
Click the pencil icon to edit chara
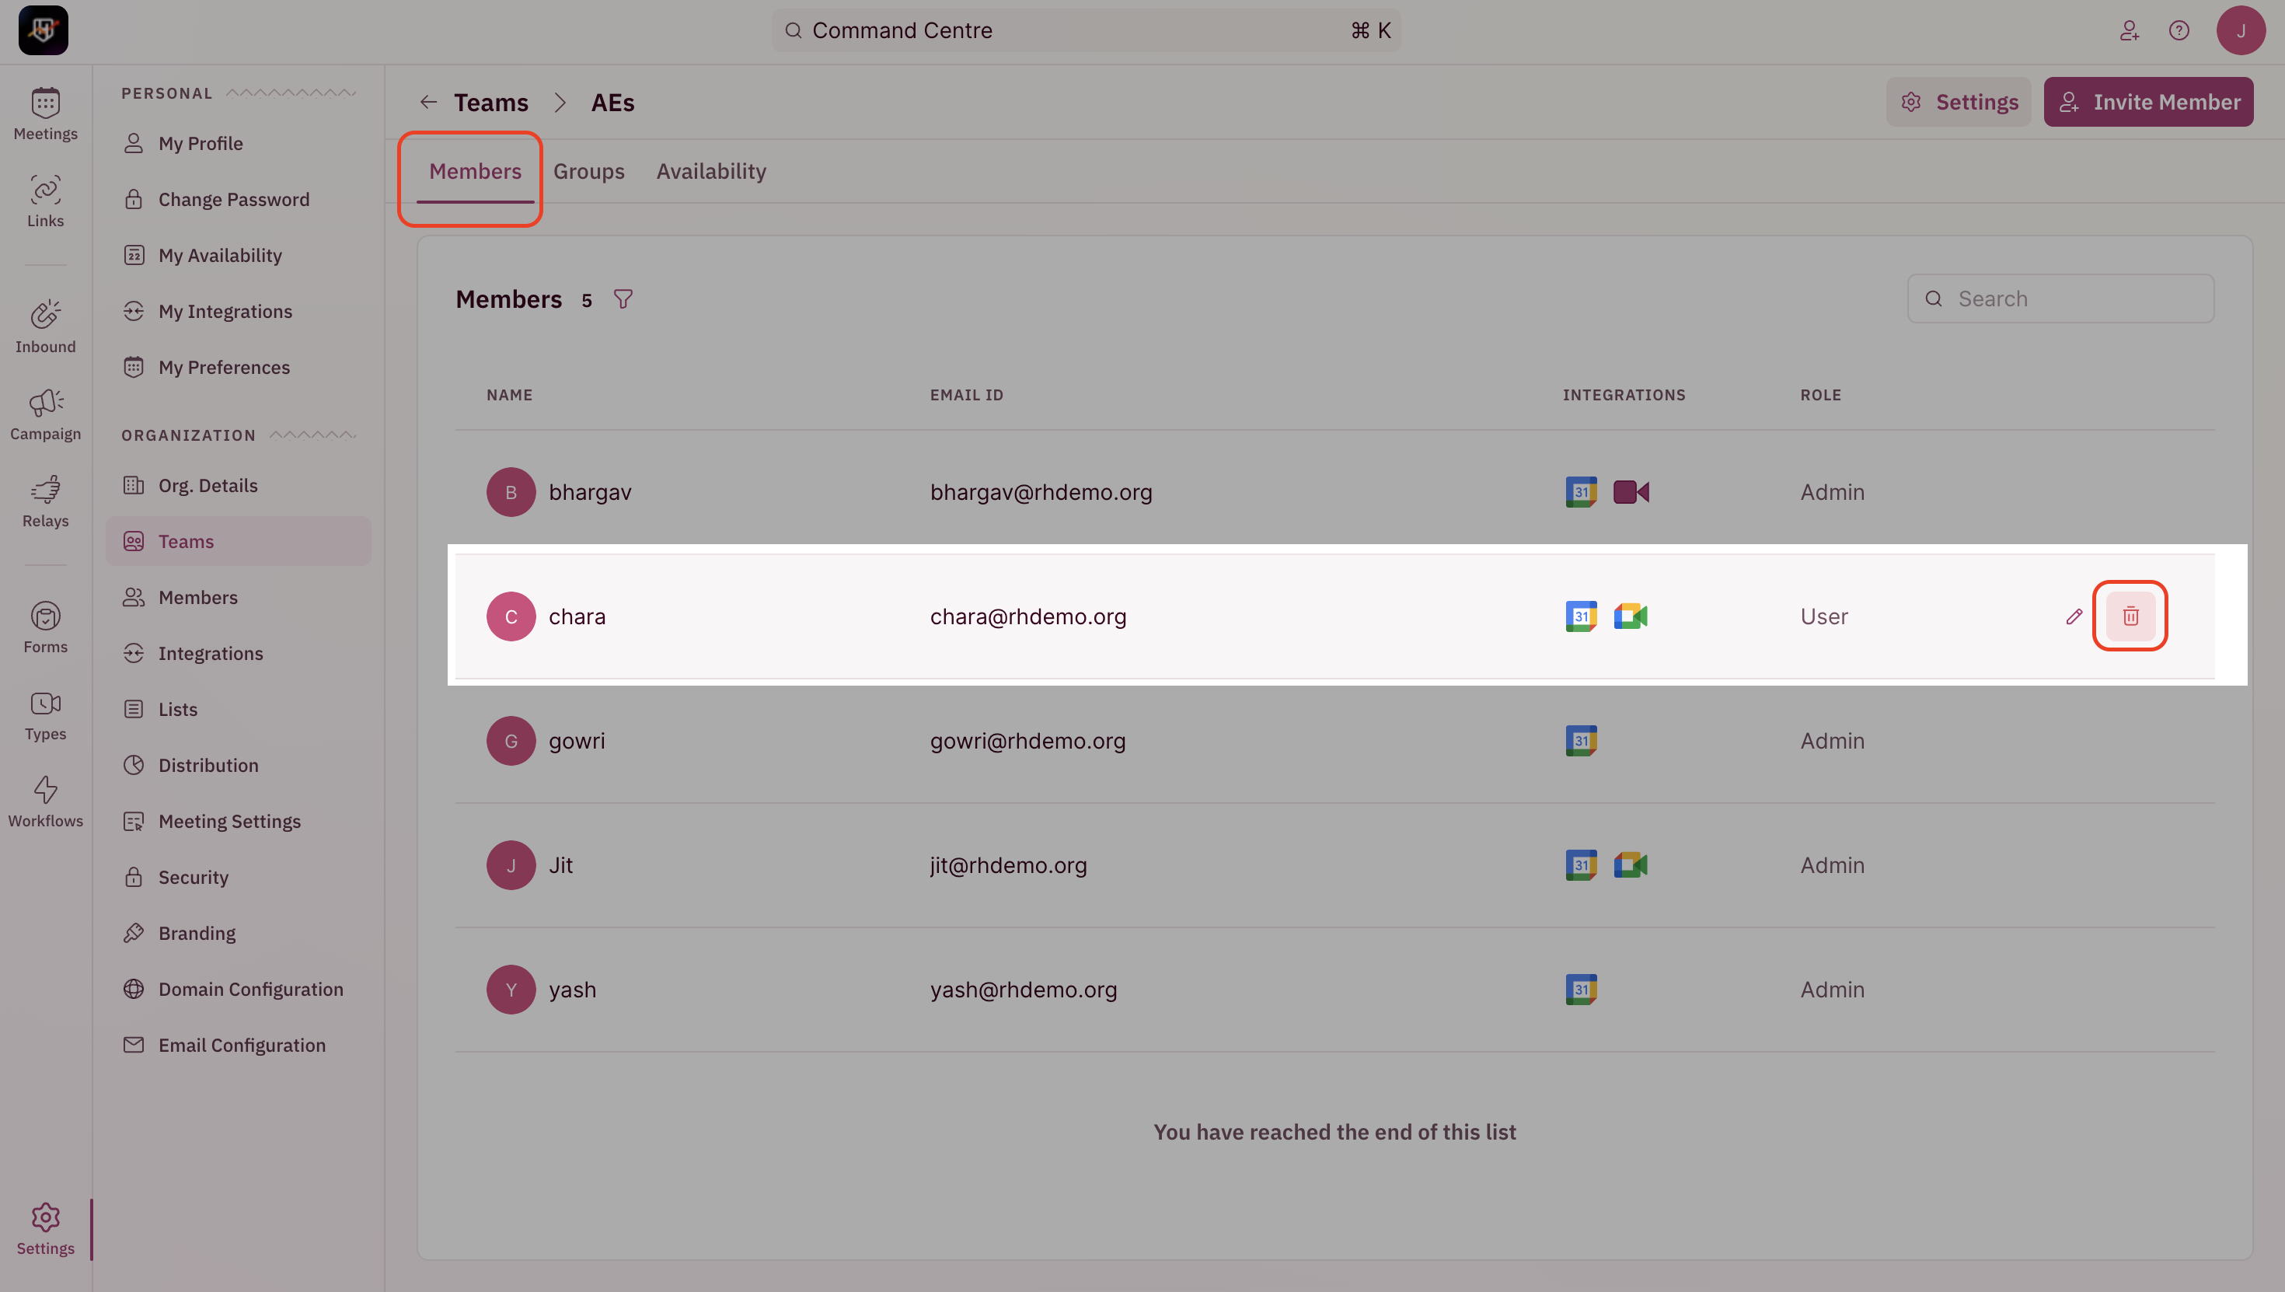(2074, 616)
